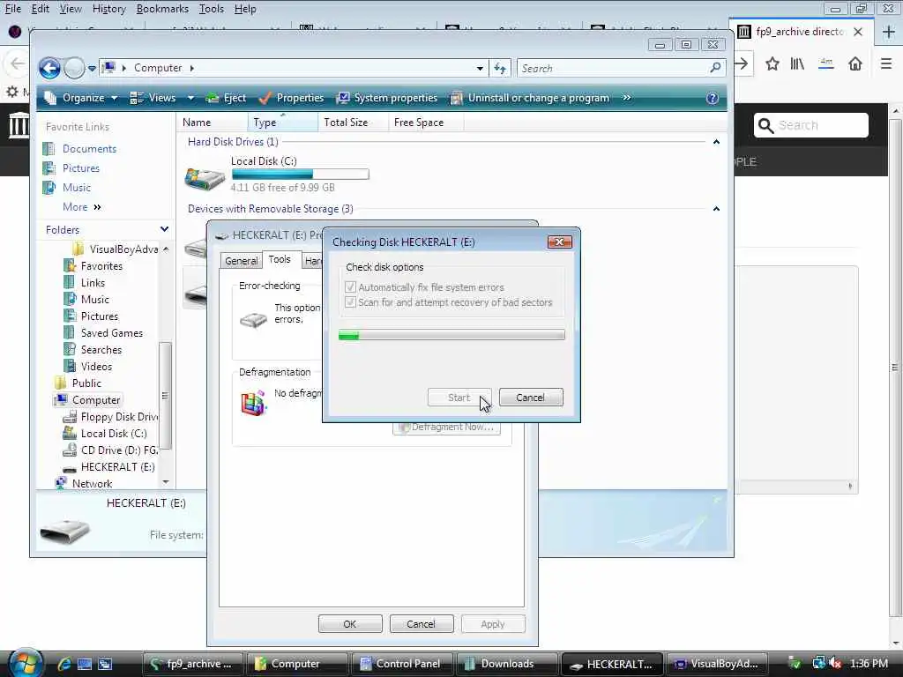
Task: Open Firefox History menu
Action: point(108,9)
